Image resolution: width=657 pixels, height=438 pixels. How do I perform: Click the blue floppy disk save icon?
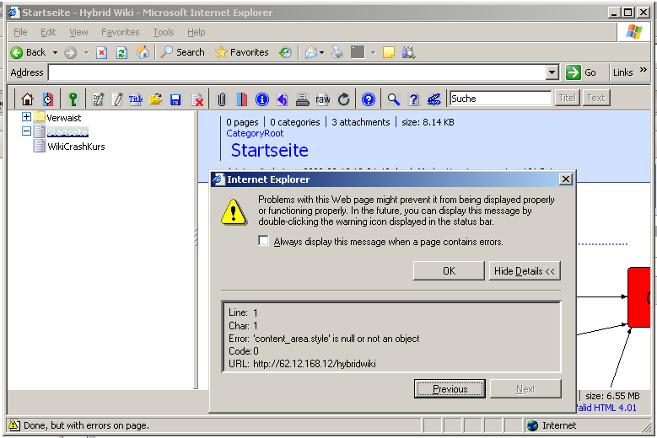pyautogui.click(x=175, y=99)
